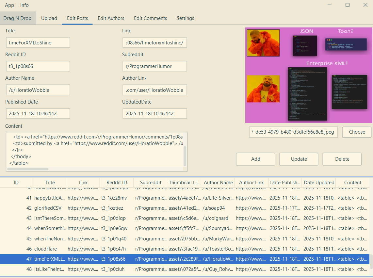The width and height of the screenshot is (373, 278).
Task: Click the Author Link column header
Action: click(x=251, y=183)
